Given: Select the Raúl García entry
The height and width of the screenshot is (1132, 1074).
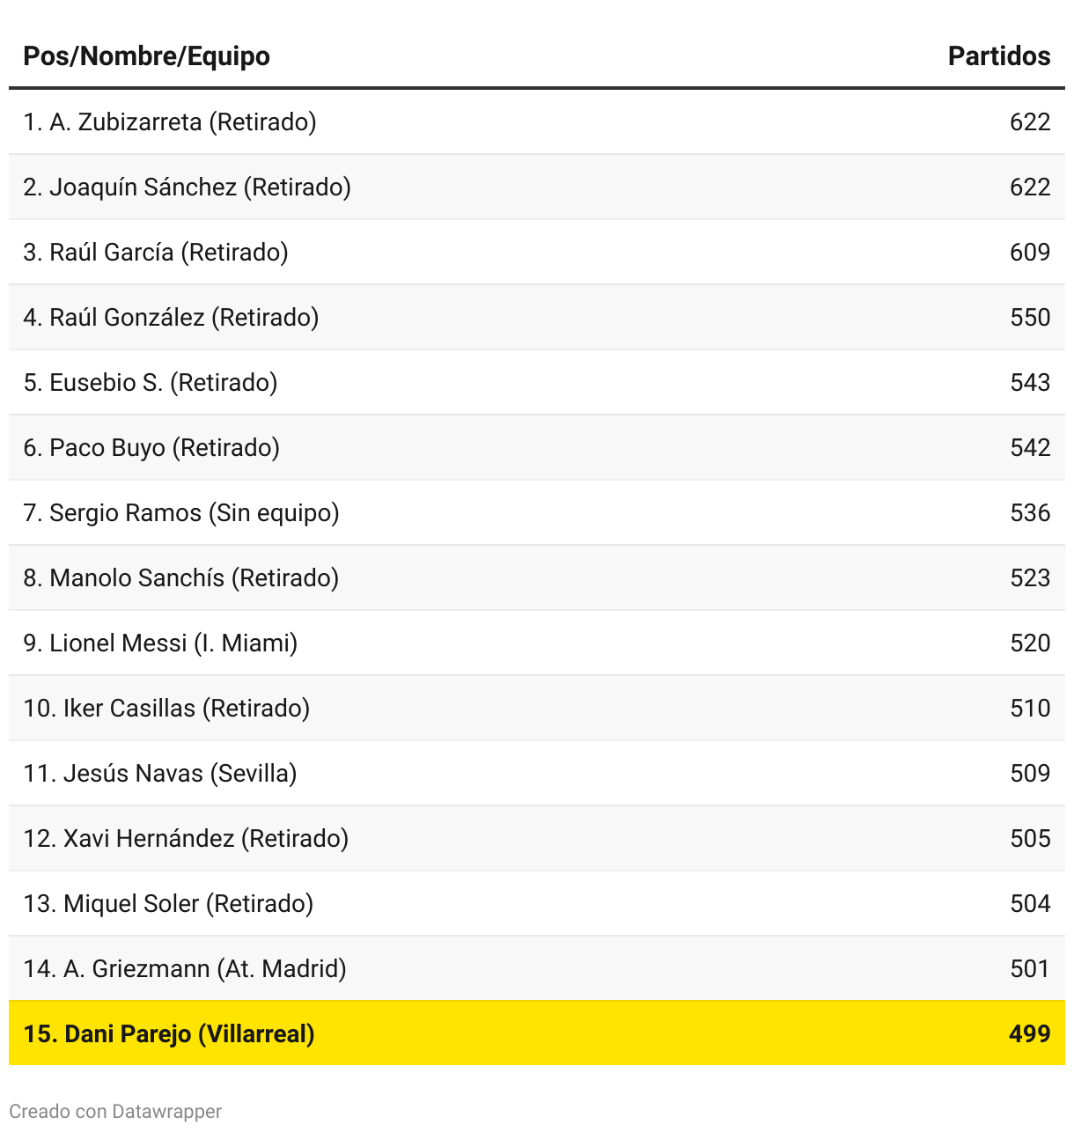Looking at the screenshot, I should 156,253.
